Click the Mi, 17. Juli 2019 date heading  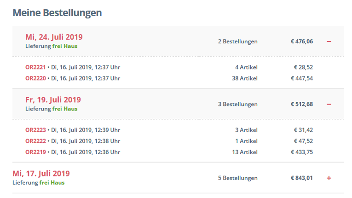click(x=41, y=173)
